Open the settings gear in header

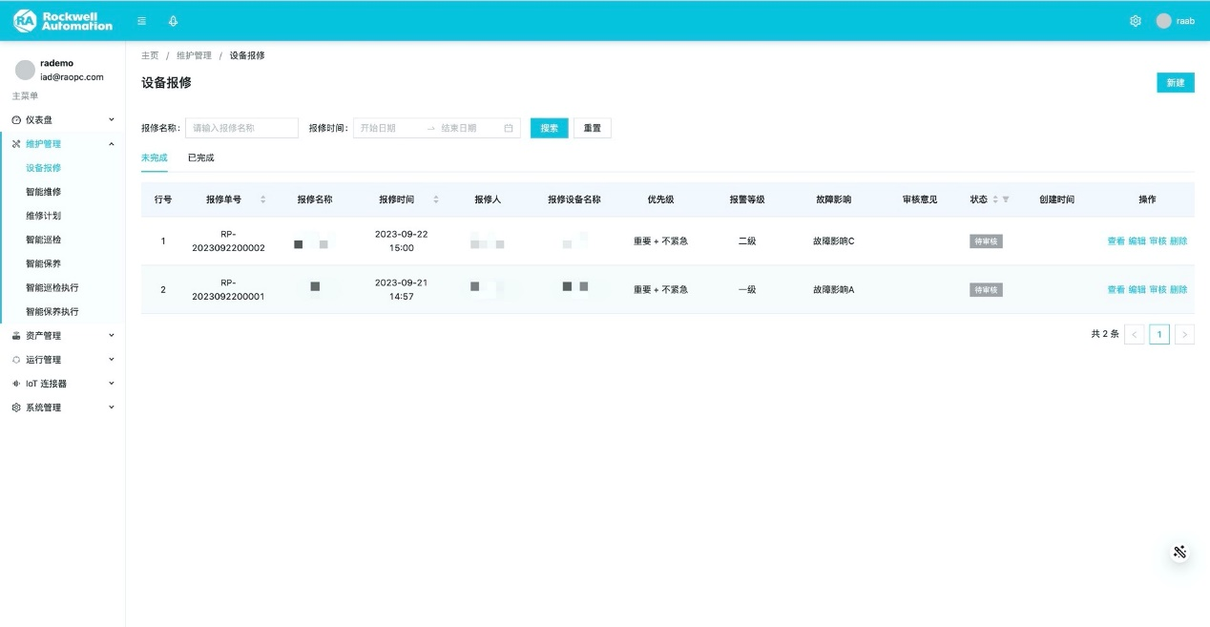pos(1136,21)
